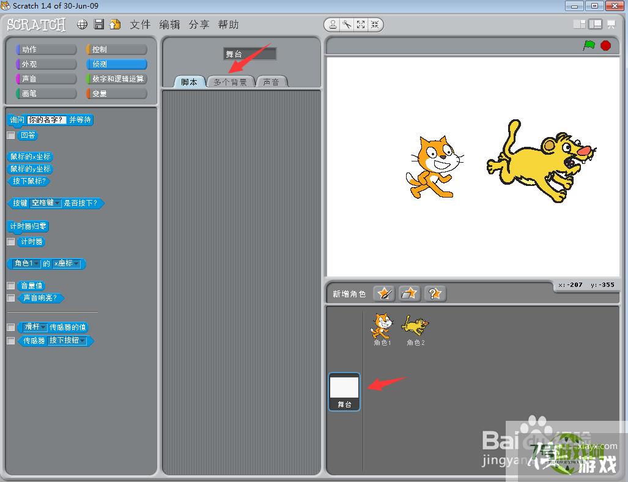Image resolution: width=628 pixels, height=482 pixels.
Task: Open the 滑杆 sensor dropdown
Action: point(35,327)
